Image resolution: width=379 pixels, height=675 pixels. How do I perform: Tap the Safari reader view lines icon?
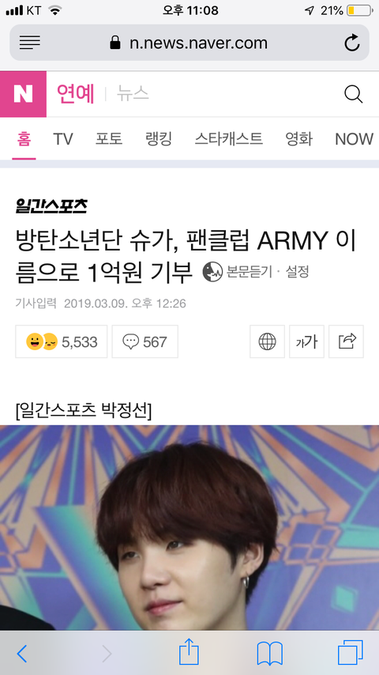pos(30,43)
